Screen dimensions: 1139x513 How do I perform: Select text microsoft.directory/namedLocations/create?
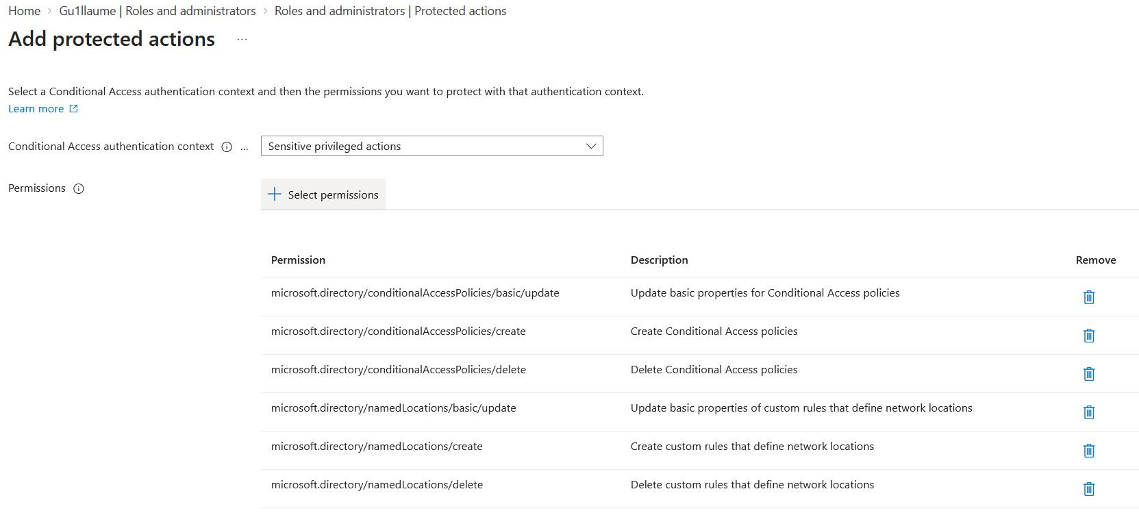click(x=377, y=447)
